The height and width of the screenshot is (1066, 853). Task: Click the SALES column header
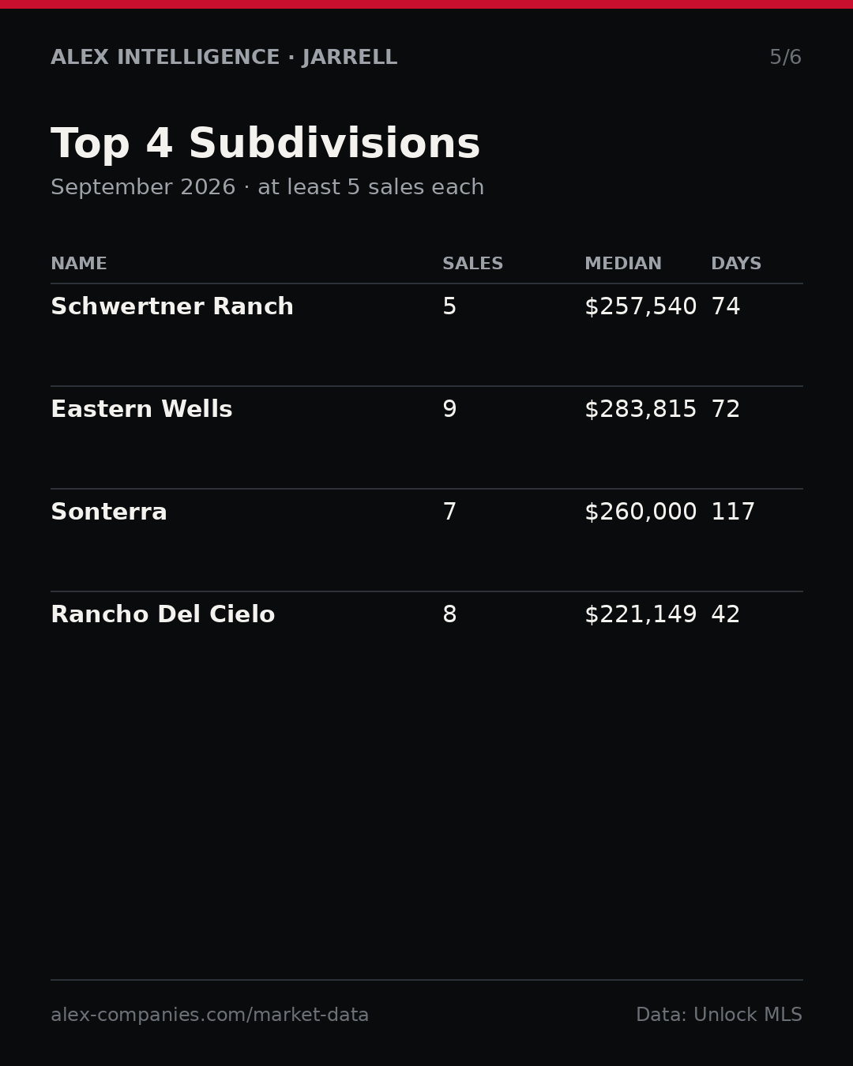pyautogui.click(x=472, y=265)
